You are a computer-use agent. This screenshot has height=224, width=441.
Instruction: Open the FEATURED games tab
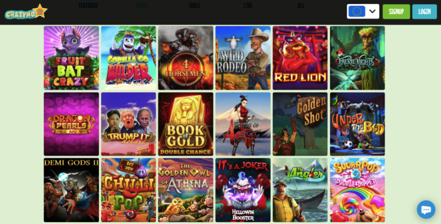[x=88, y=5]
